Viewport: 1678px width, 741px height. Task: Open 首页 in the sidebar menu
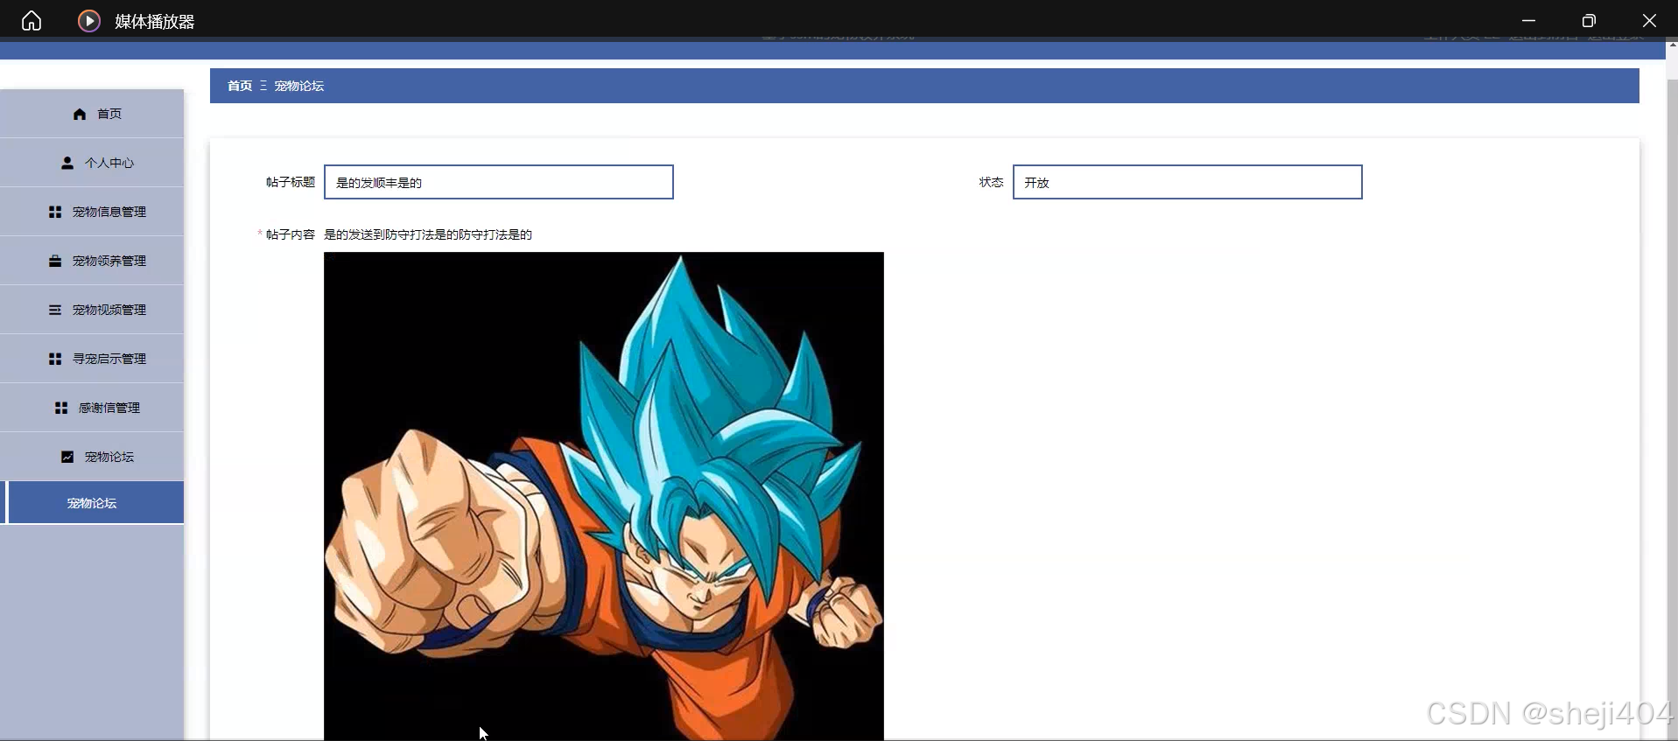(92, 114)
